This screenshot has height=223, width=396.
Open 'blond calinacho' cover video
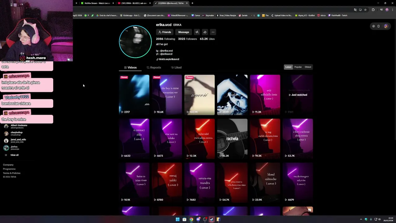[x=265, y=183]
